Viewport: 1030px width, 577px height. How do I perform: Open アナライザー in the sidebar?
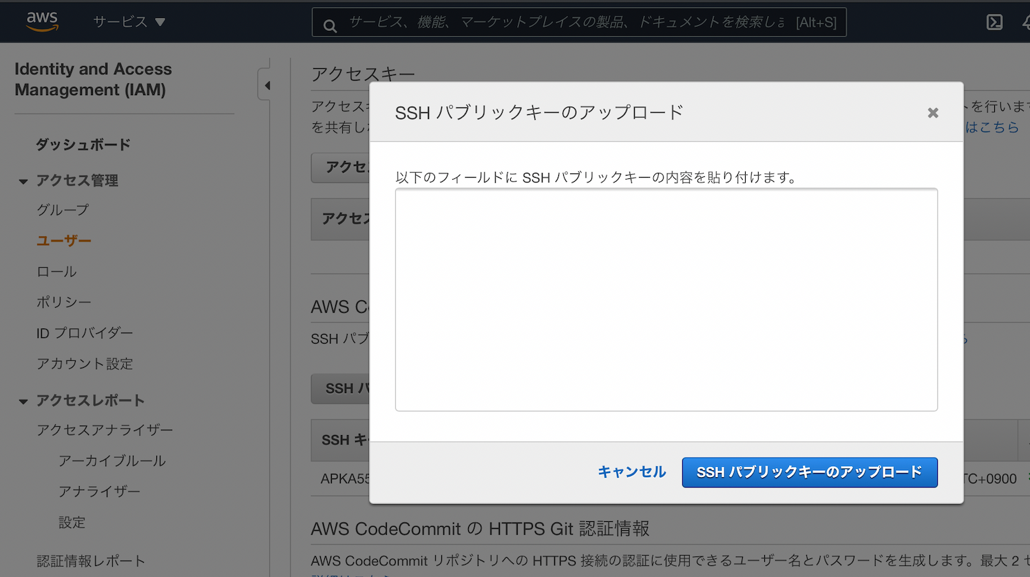99,491
